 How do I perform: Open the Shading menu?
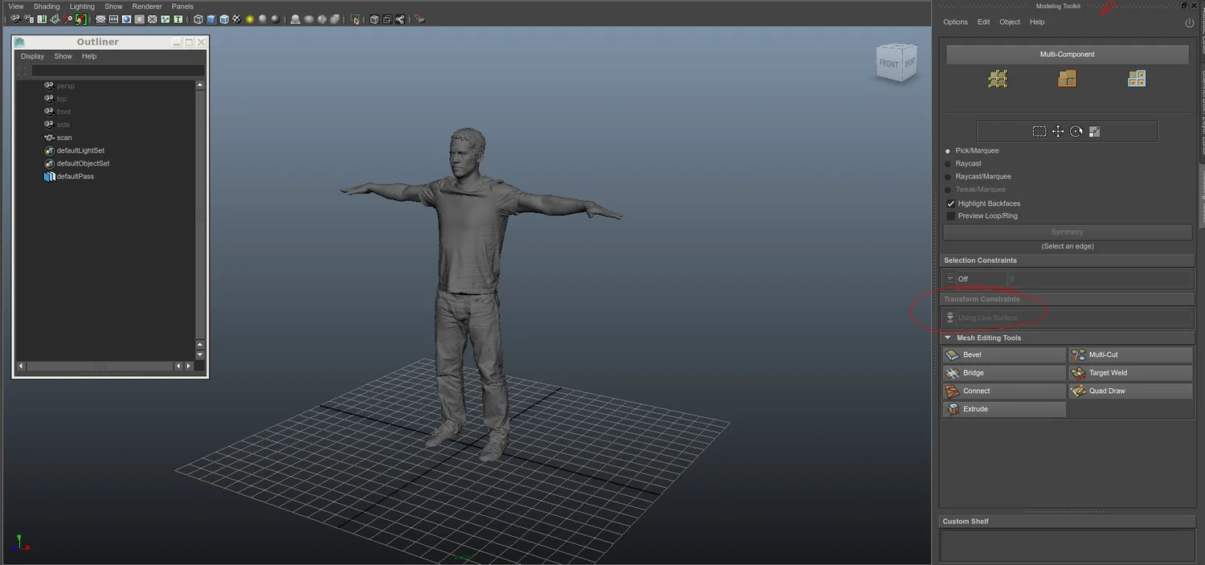[x=46, y=6]
